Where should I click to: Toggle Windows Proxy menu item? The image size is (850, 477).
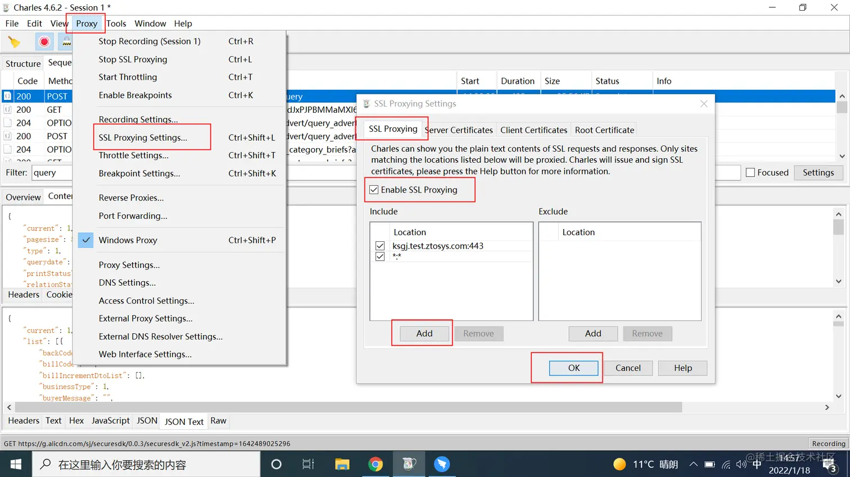click(x=180, y=240)
